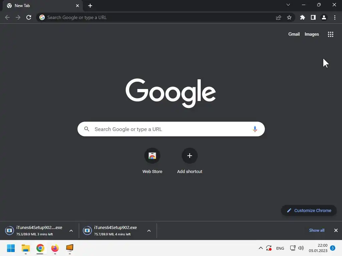Open the tab search dropdown arrow
Image resolution: width=342 pixels, height=256 pixels.
click(x=288, y=5)
